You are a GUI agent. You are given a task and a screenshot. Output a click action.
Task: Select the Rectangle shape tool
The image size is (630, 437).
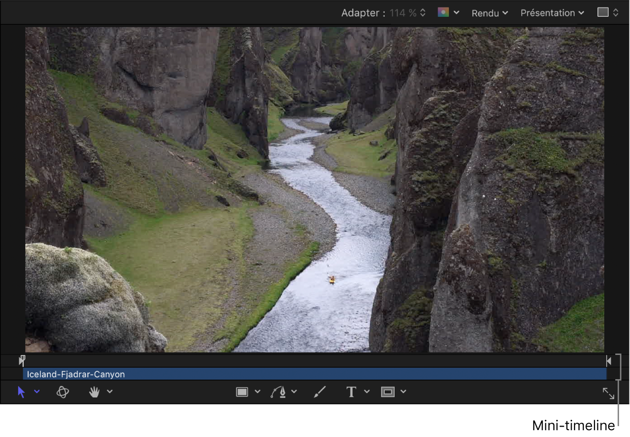[x=242, y=392]
